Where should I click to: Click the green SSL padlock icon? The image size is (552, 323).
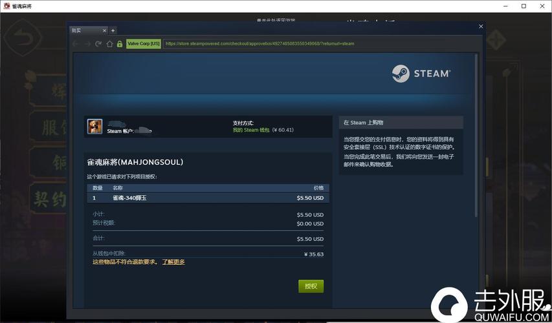click(120, 44)
